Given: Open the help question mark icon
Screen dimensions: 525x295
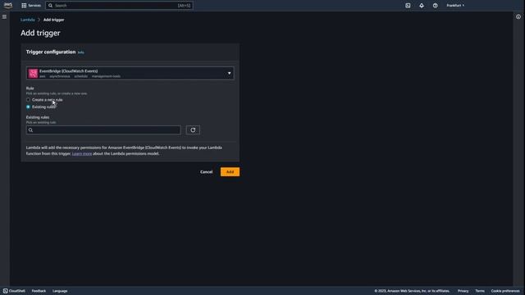Looking at the screenshot, I should coord(436,6).
